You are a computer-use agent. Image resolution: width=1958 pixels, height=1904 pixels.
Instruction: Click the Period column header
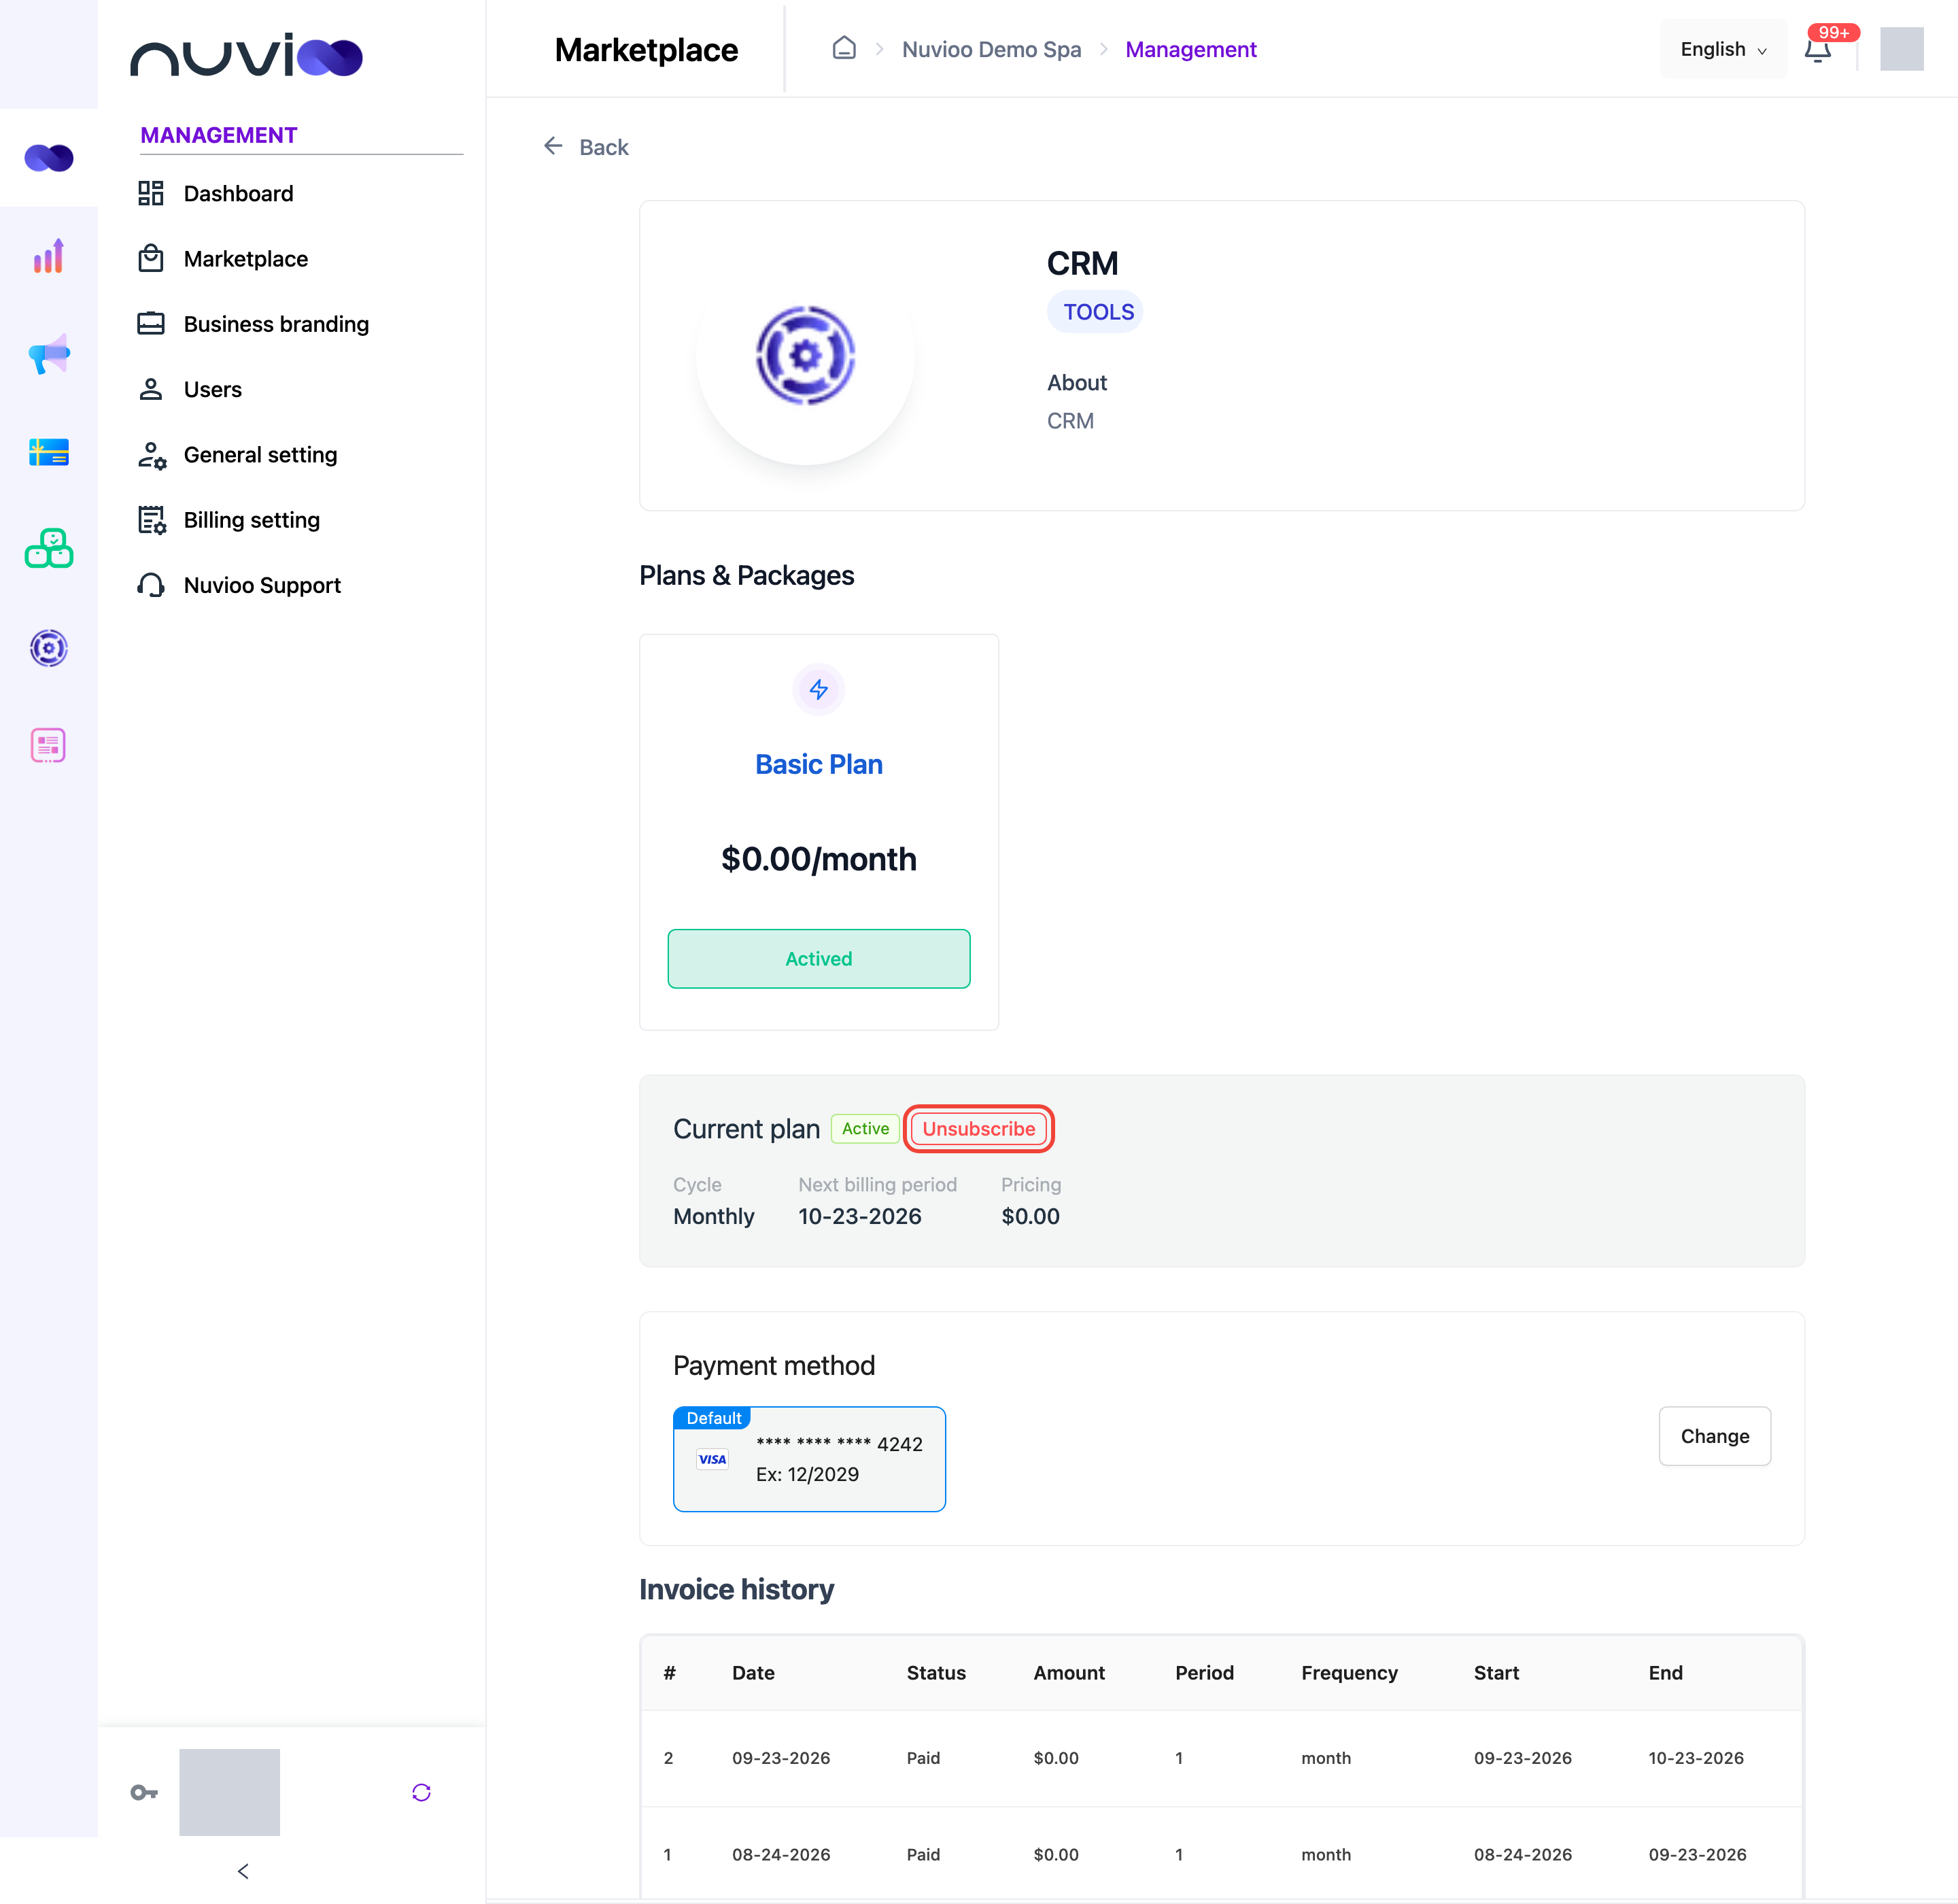(x=1204, y=1672)
